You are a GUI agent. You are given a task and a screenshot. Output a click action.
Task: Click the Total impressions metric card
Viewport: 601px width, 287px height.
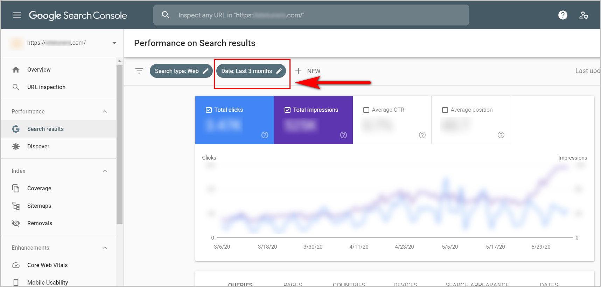(313, 120)
